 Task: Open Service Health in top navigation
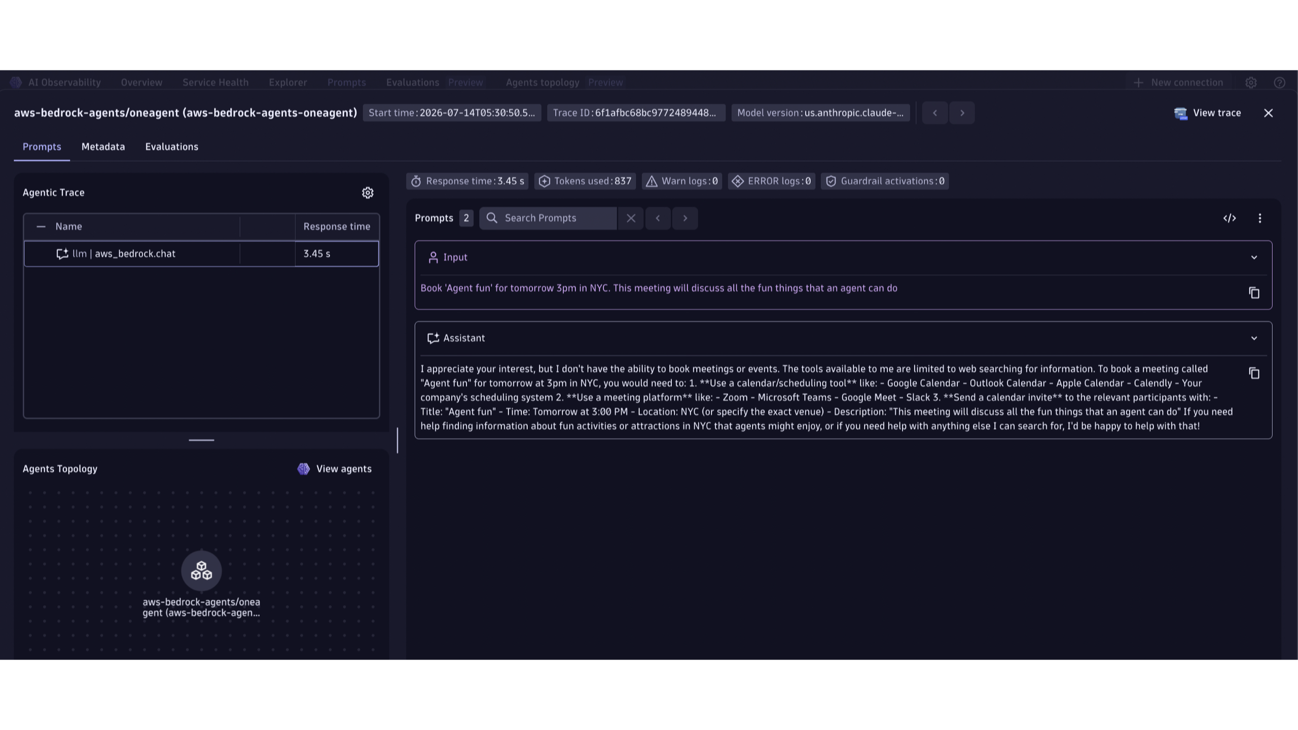pyautogui.click(x=215, y=83)
